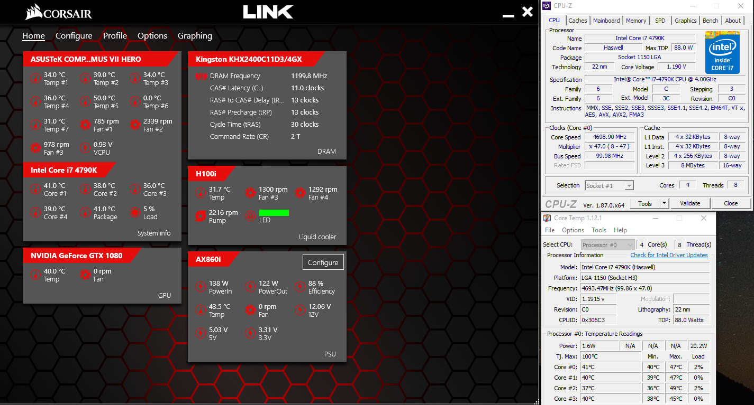Screen dimensions: 754x405
Task: Click the Close button in CPU-Z
Action: pos(731,203)
